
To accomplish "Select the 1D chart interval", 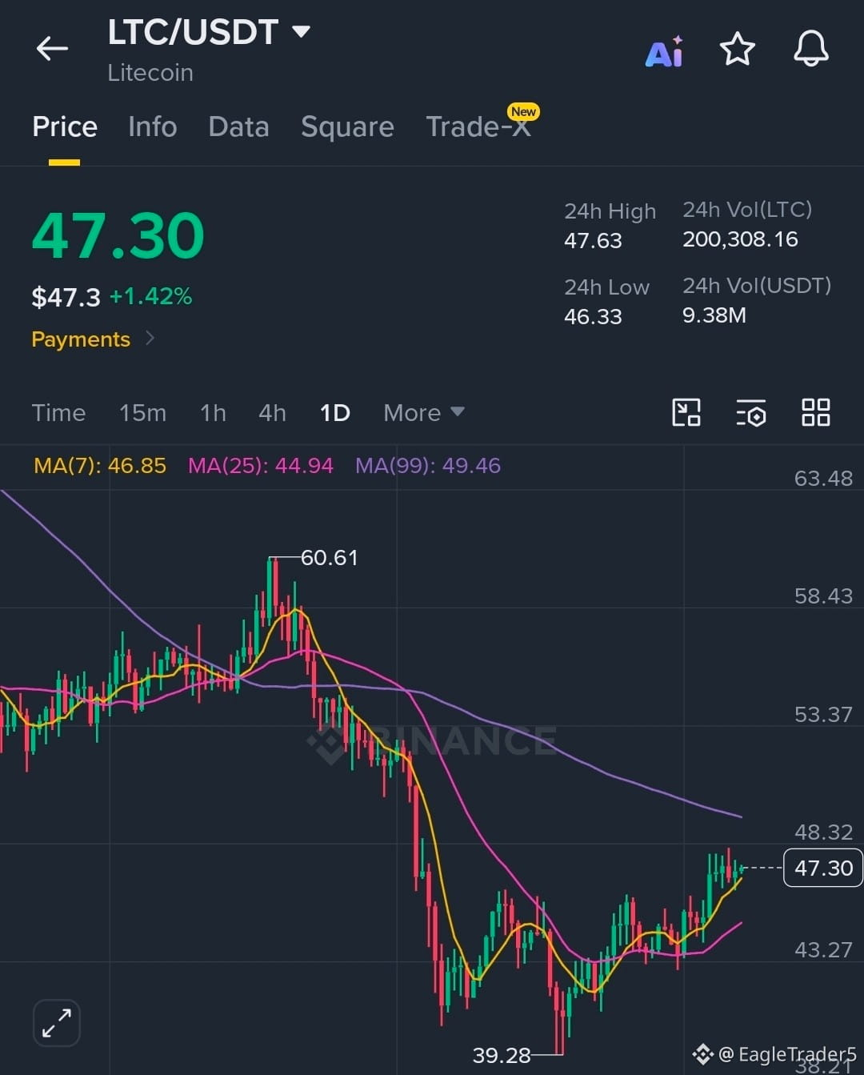I will pyautogui.click(x=334, y=413).
